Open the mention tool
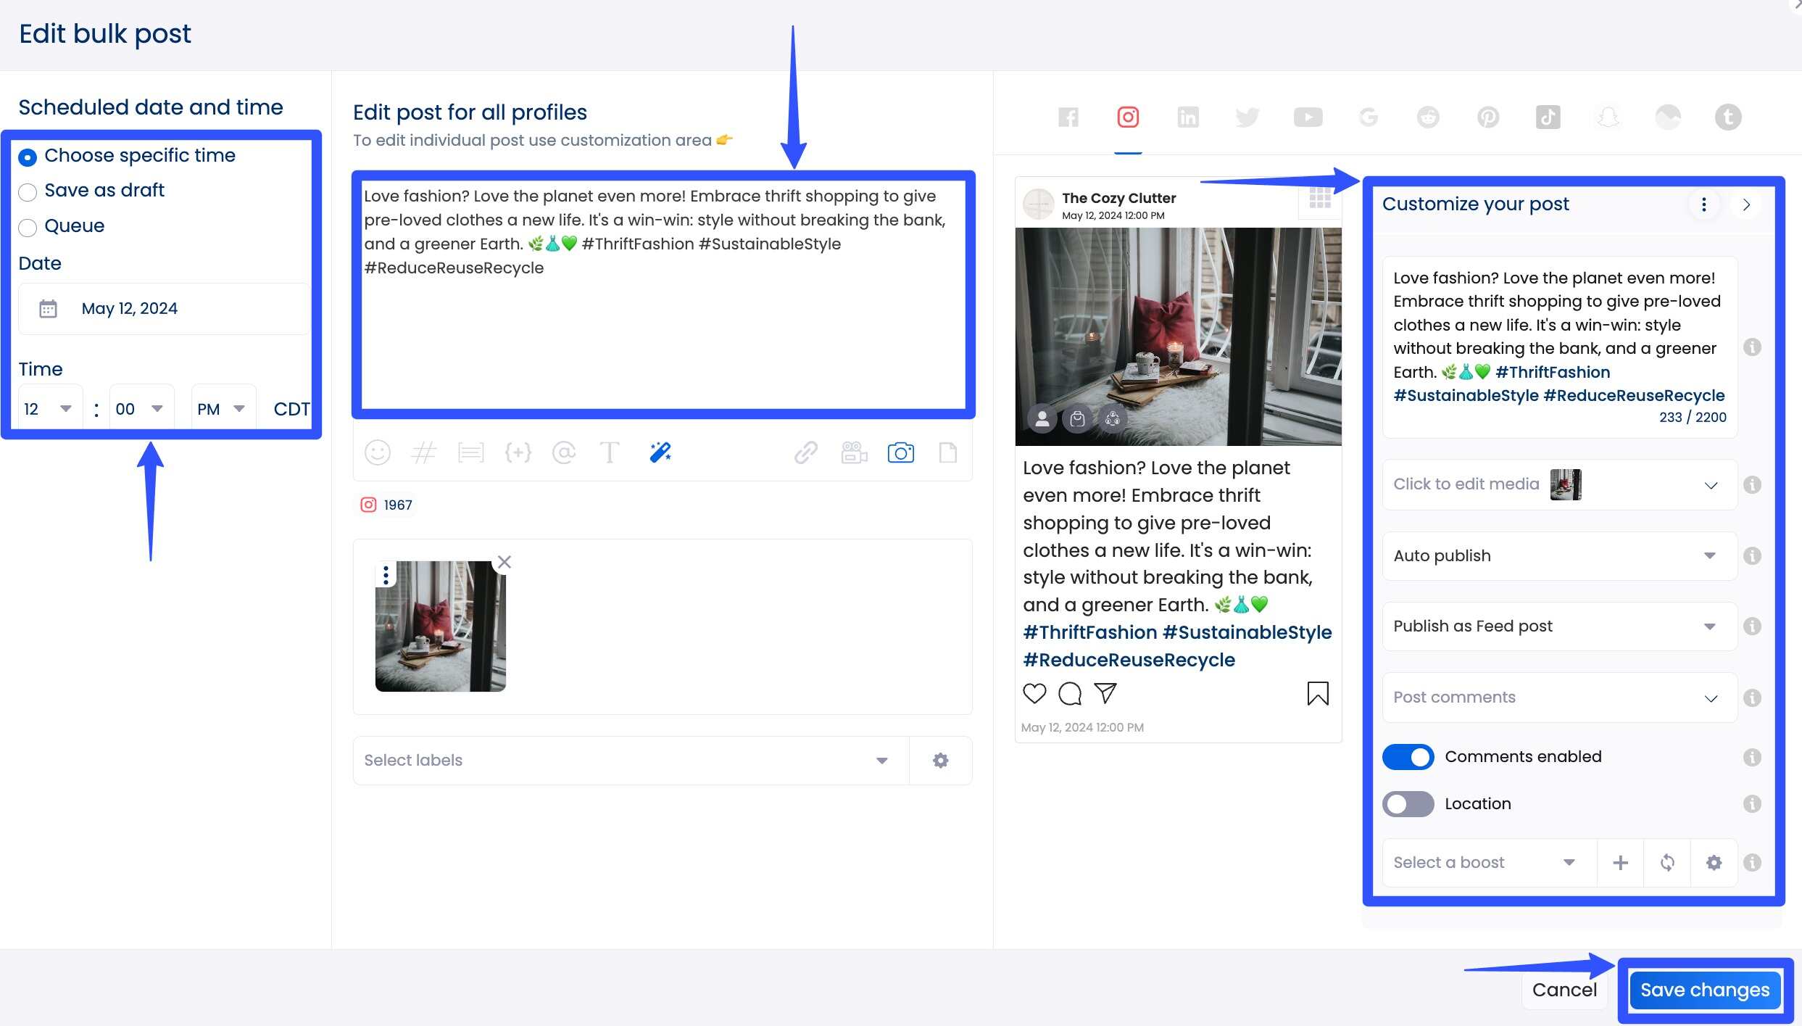Image resolution: width=1802 pixels, height=1026 pixels. pos(564,452)
